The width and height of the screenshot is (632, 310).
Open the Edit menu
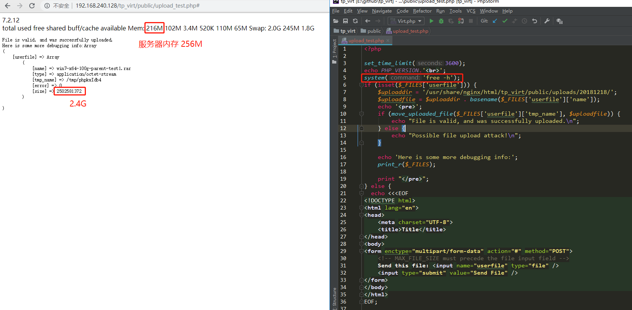point(348,11)
